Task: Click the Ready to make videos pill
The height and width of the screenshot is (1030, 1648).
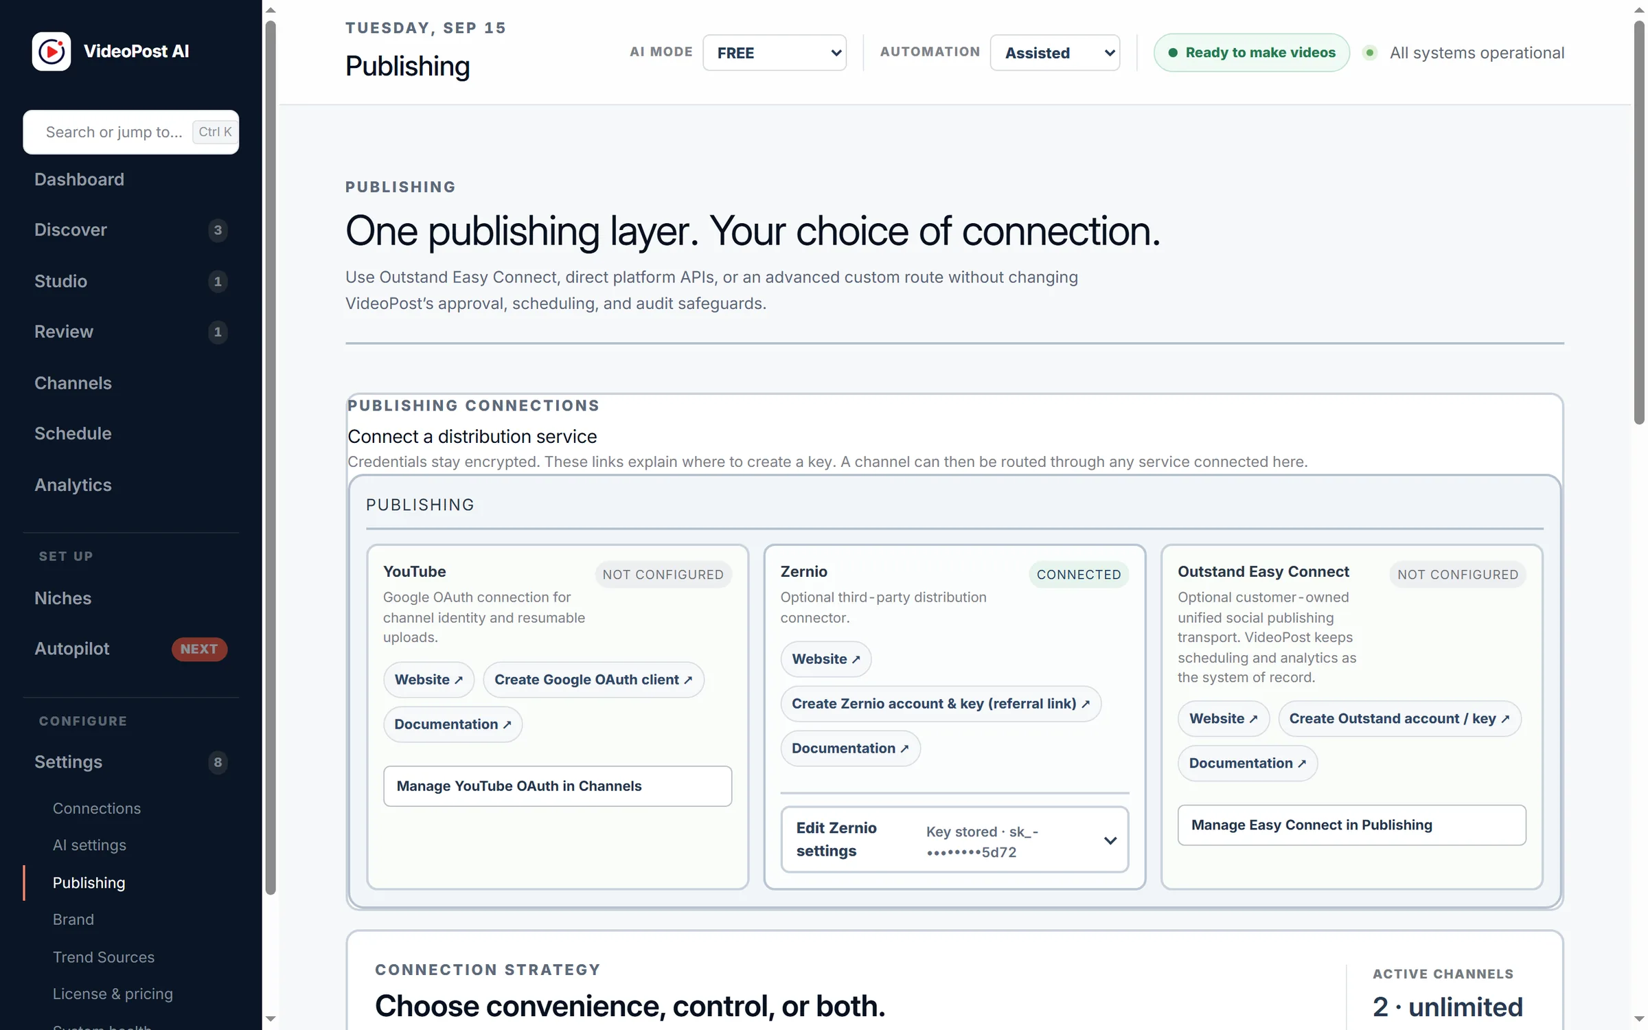Action: click(1252, 53)
